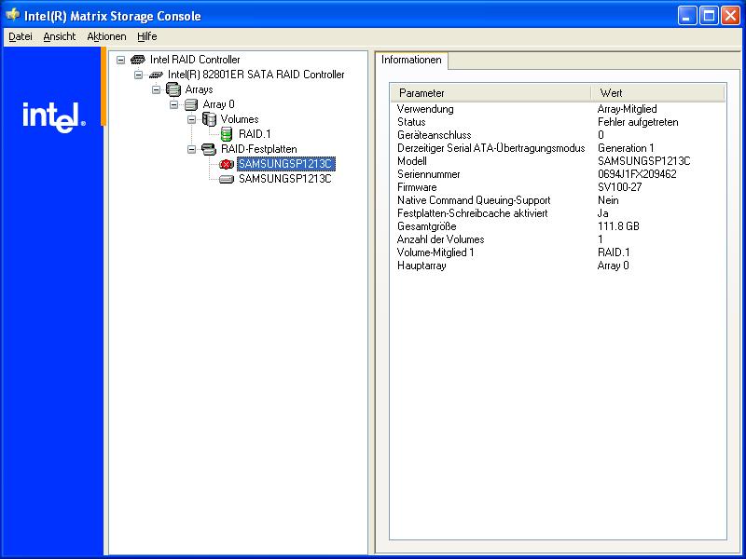Select the second, unhighlighted SAMSUNGSP1213C label

(x=285, y=179)
